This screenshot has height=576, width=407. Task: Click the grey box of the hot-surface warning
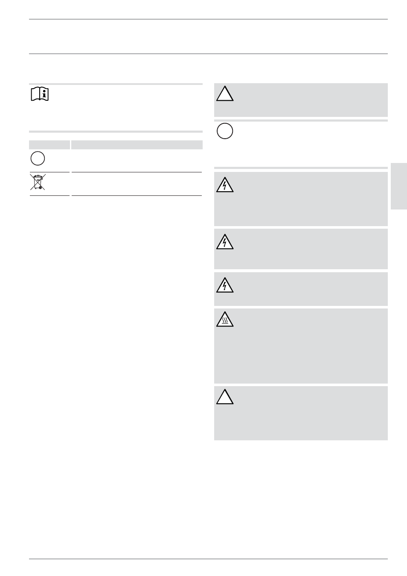pos(301,346)
